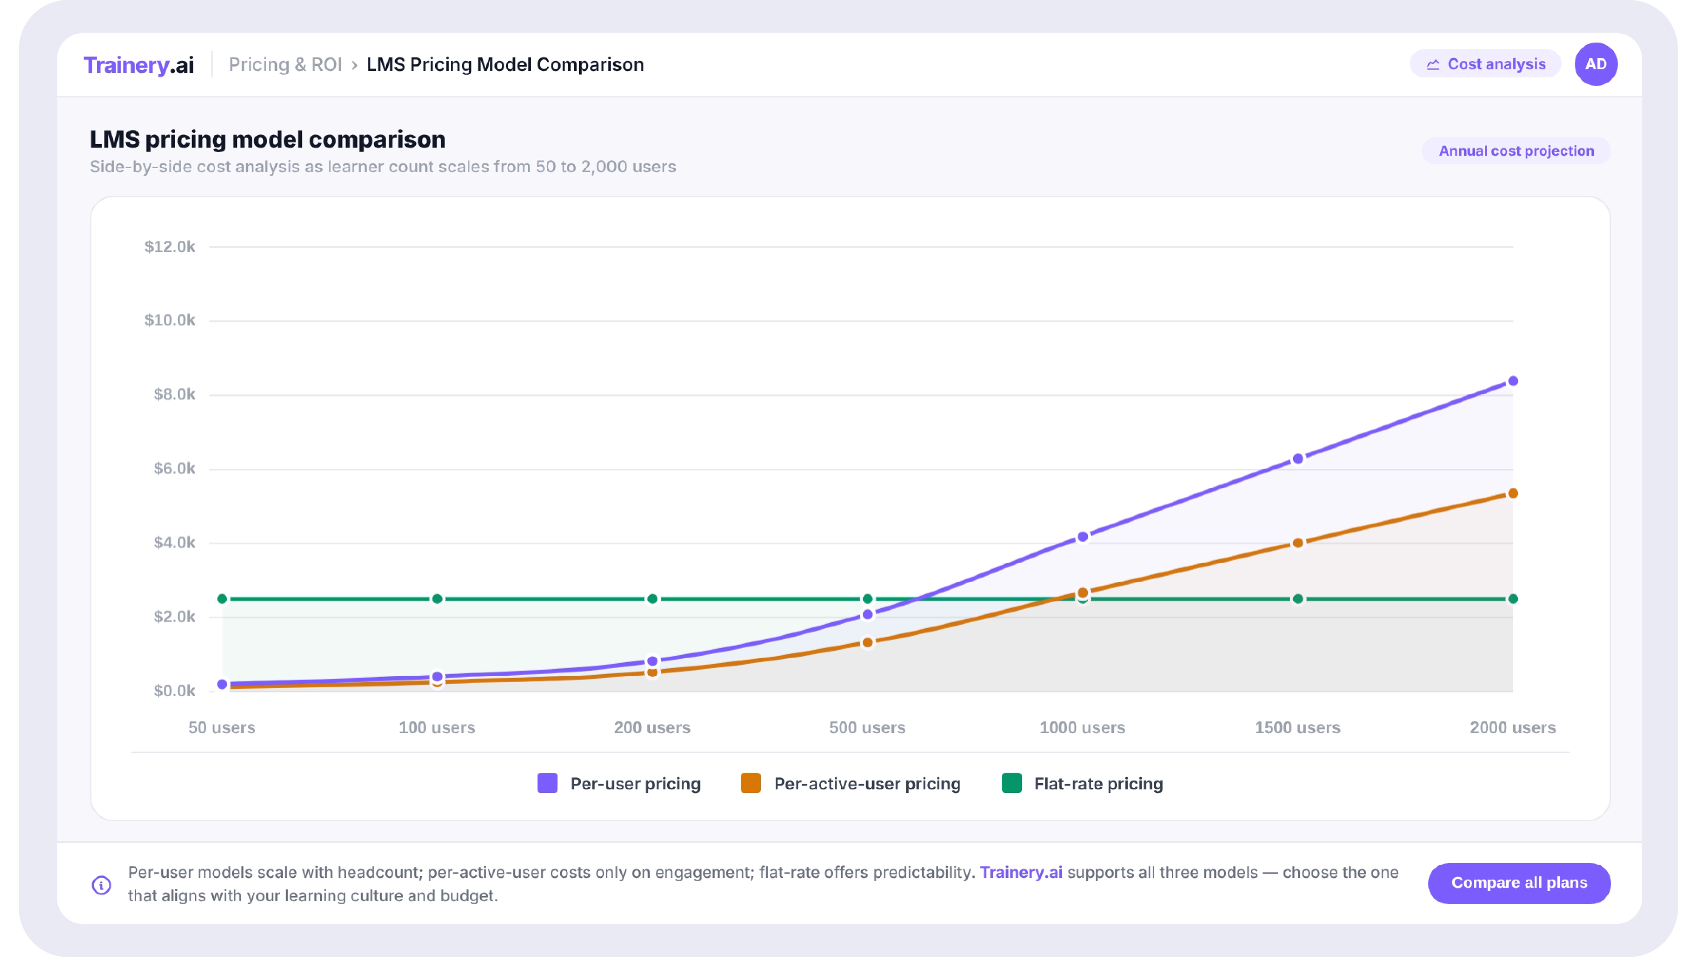Select per-user data point at 1500 users

pyautogui.click(x=1297, y=459)
